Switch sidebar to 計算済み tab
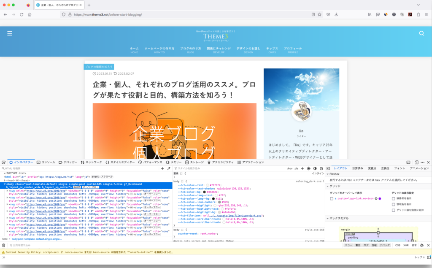The image size is (432, 268). (358, 168)
